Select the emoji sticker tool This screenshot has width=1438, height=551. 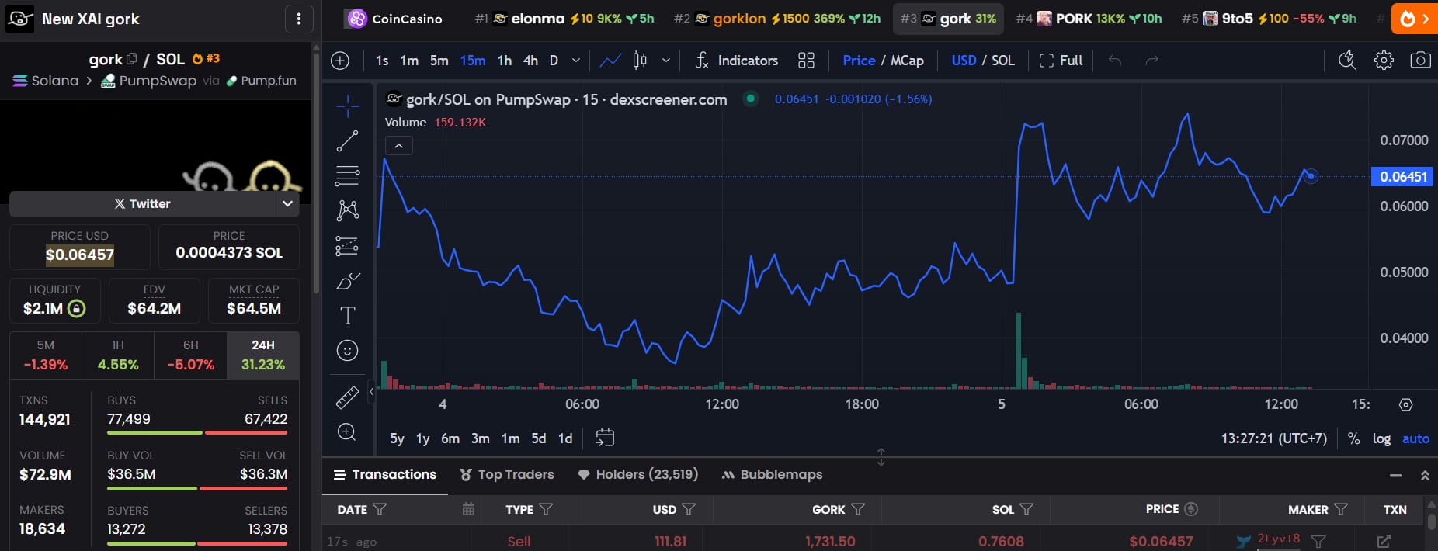coord(347,351)
